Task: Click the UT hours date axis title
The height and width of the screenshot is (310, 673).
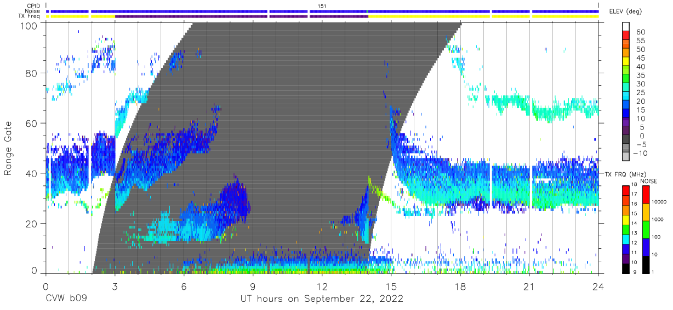Action: point(322,299)
